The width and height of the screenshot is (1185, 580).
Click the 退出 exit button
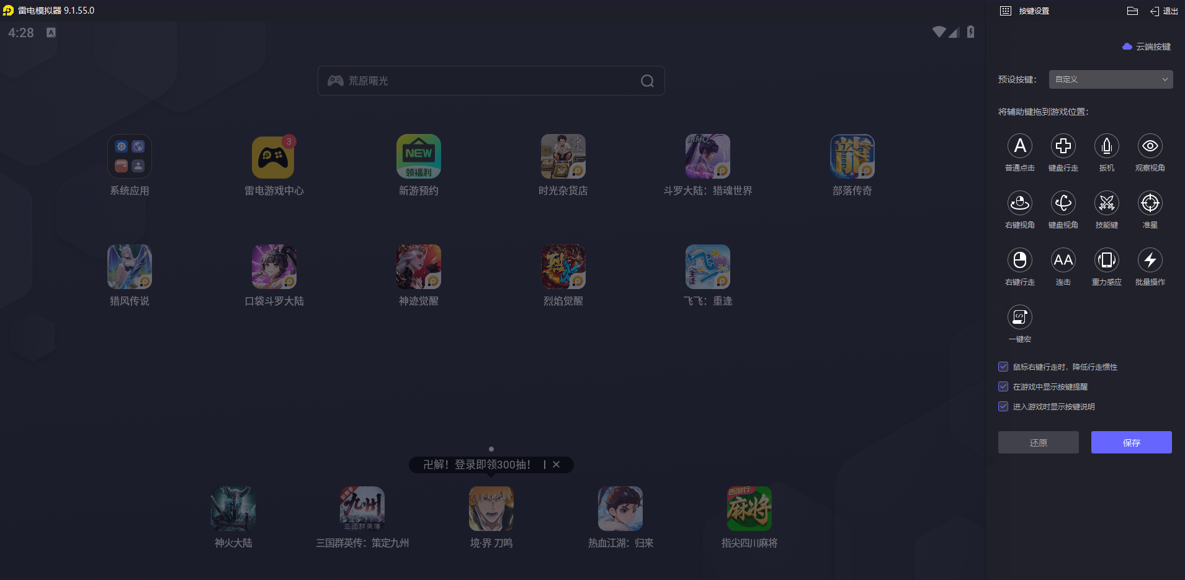pyautogui.click(x=1164, y=11)
